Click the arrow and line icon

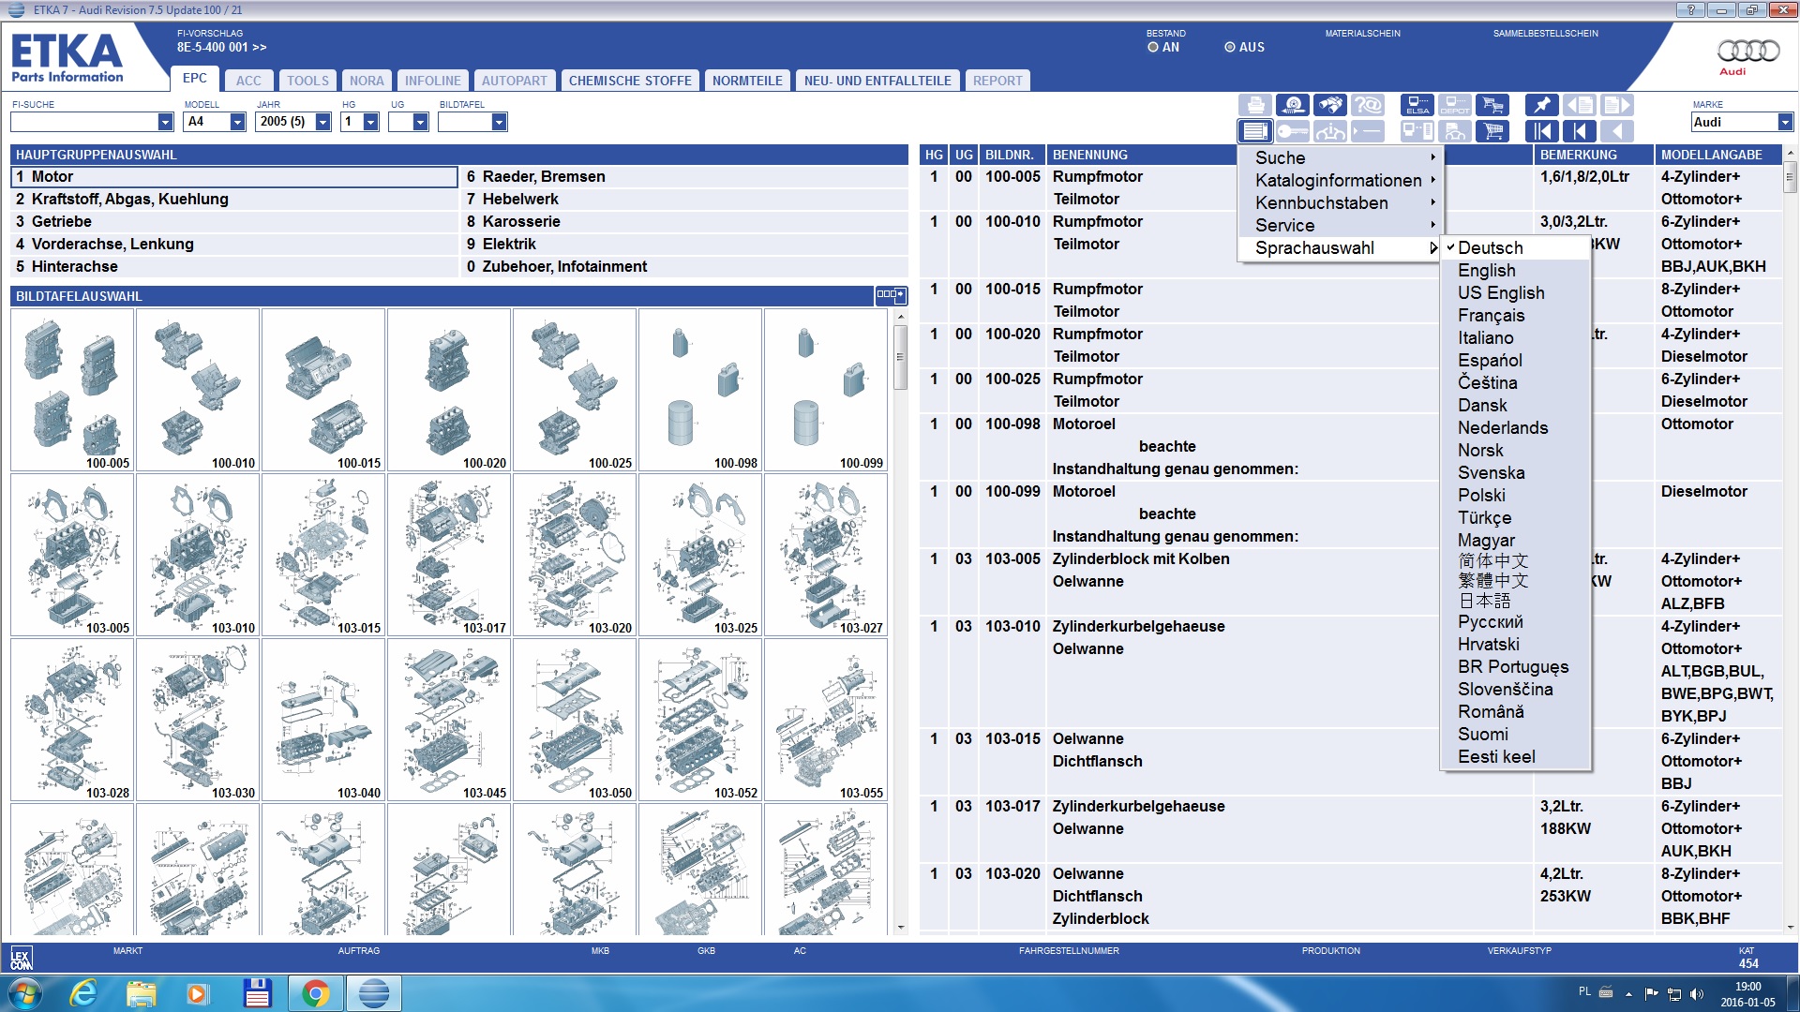1368,131
